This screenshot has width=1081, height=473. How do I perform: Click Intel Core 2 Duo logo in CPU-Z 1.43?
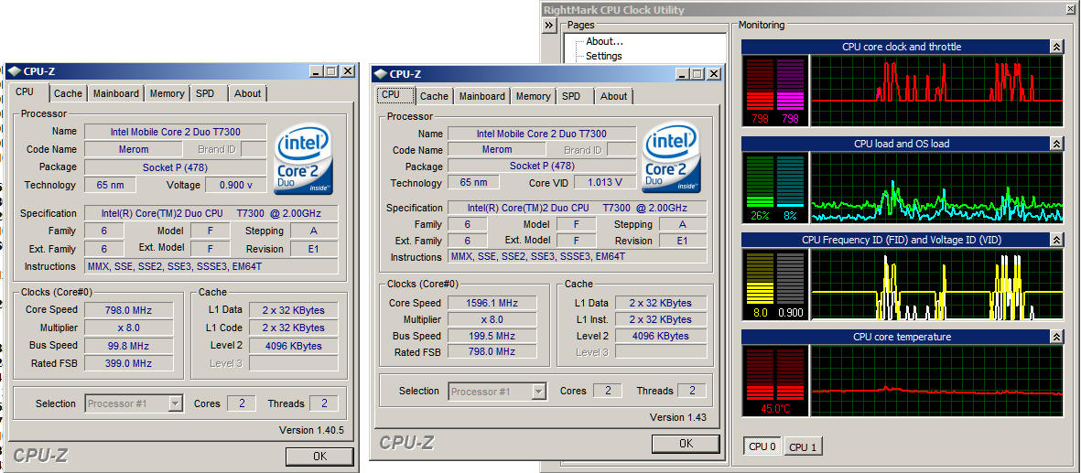[x=671, y=158]
